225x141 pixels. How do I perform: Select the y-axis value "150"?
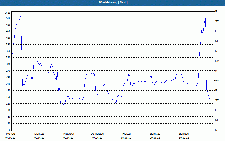(x=8, y=97)
